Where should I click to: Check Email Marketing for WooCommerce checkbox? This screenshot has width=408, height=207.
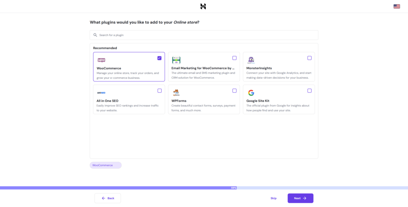pos(234,58)
